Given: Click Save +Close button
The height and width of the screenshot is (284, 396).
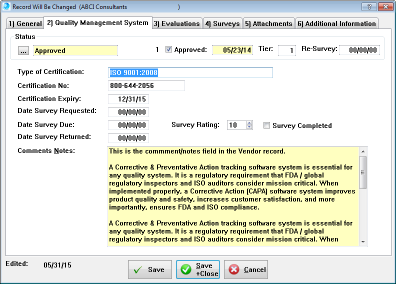Looking at the screenshot, I should click(x=197, y=269).
